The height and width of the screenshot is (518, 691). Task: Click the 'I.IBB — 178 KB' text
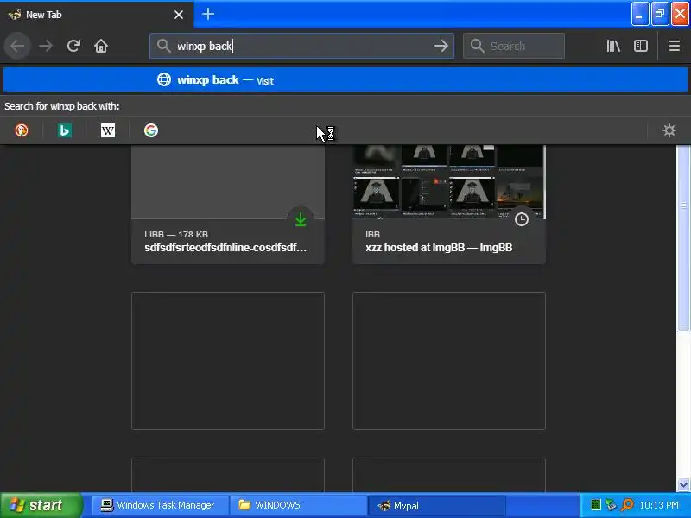click(176, 234)
